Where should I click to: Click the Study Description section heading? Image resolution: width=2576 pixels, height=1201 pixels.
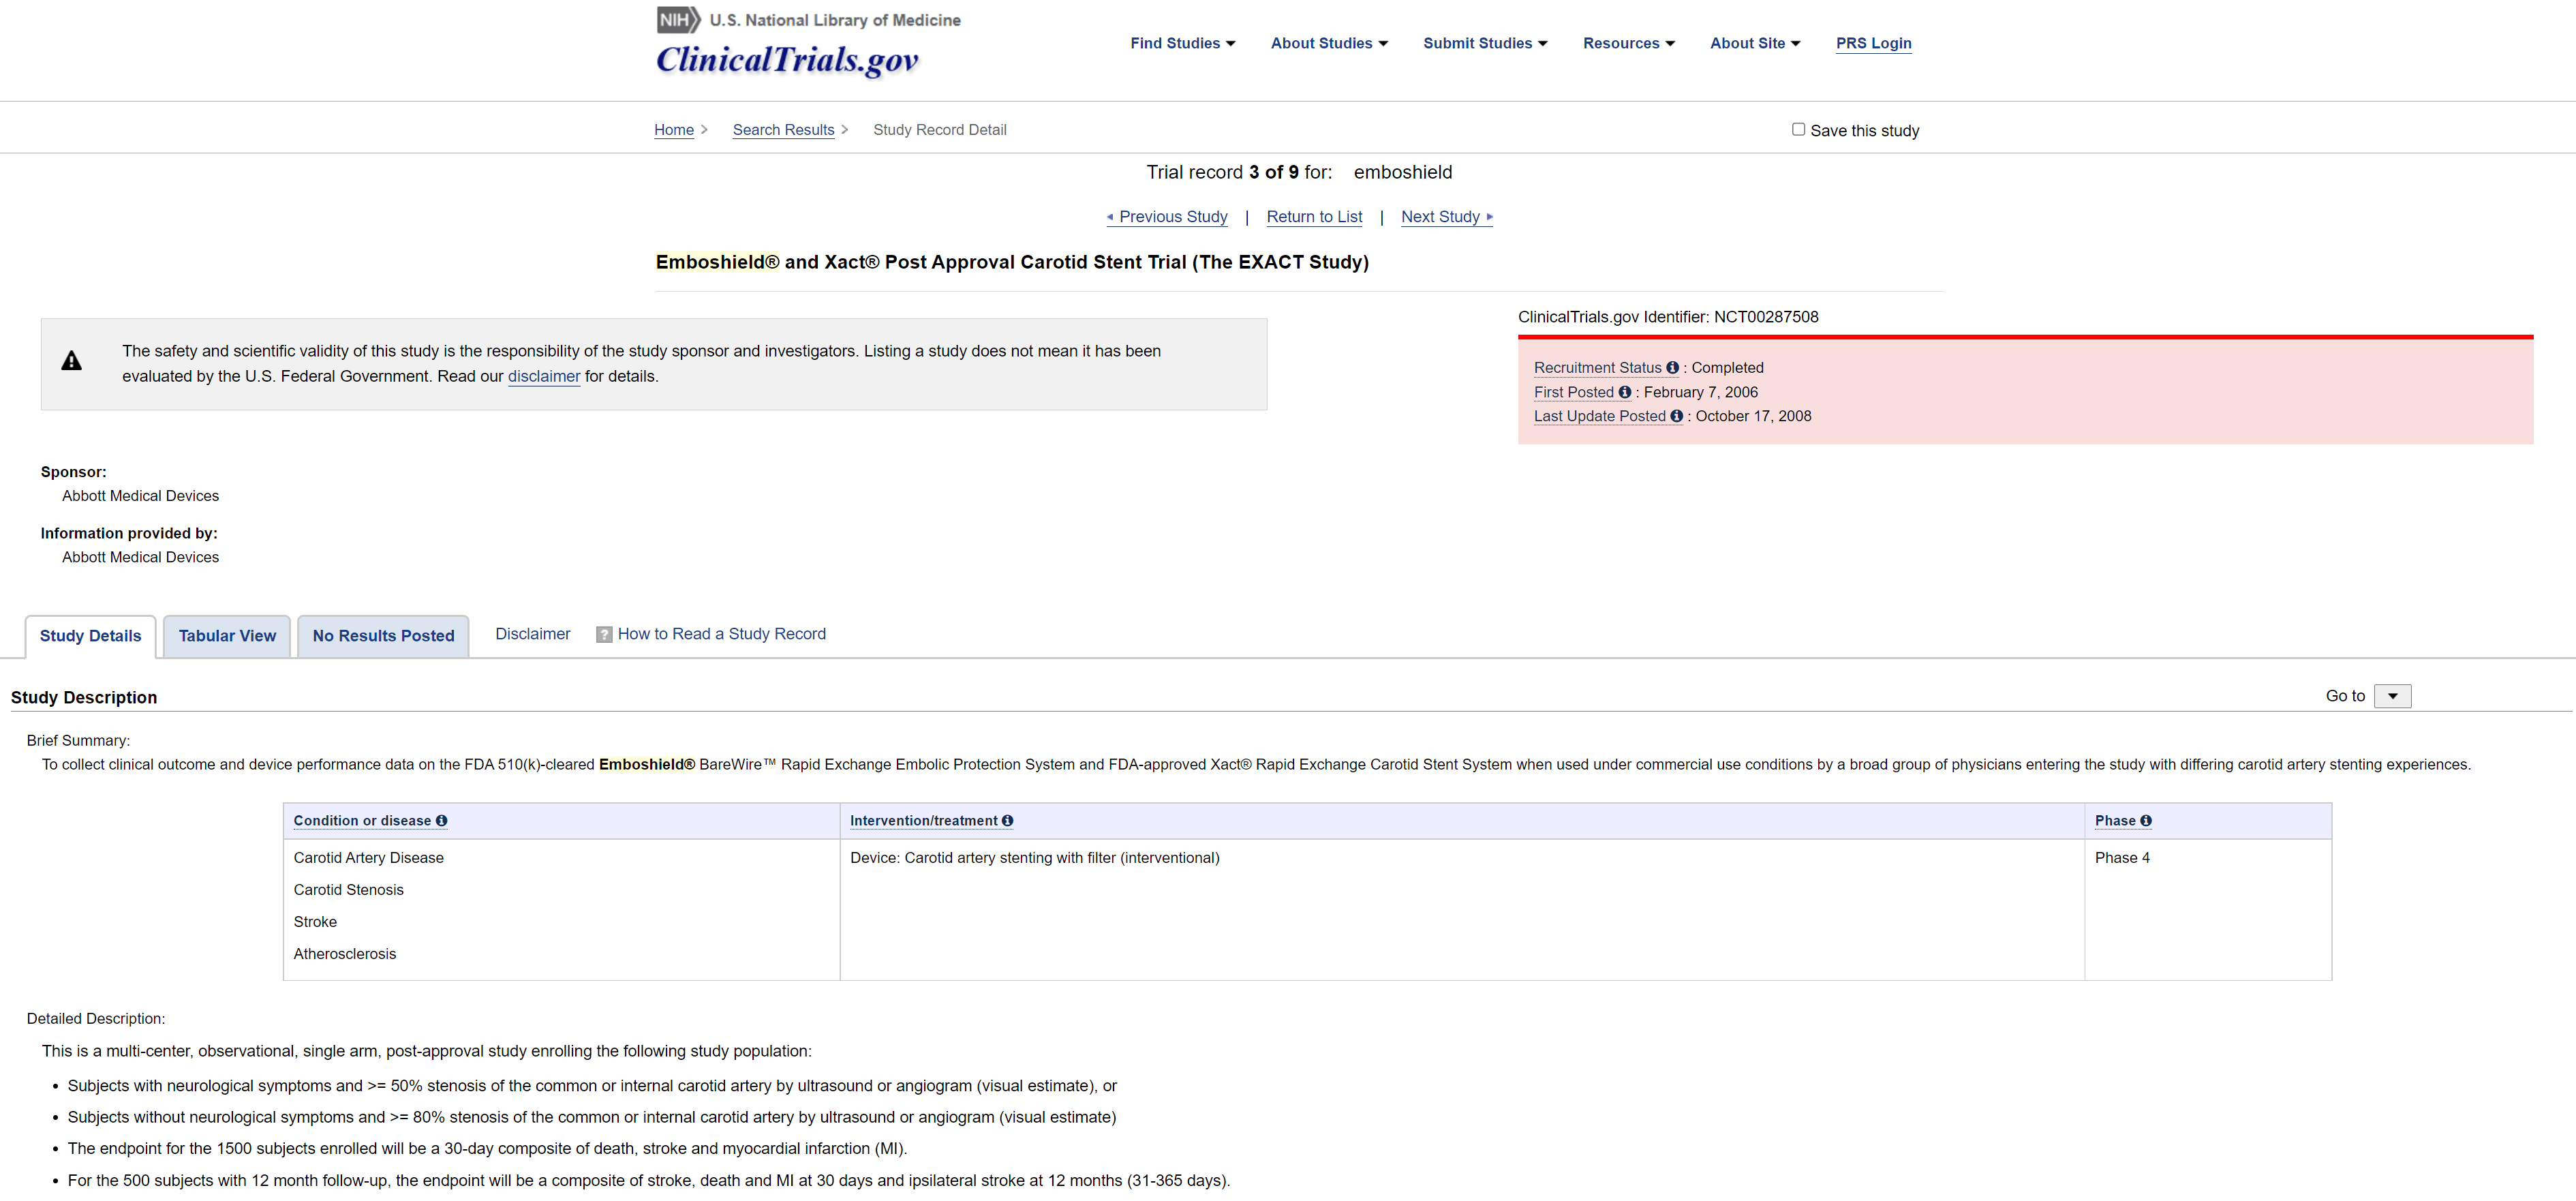coord(84,698)
